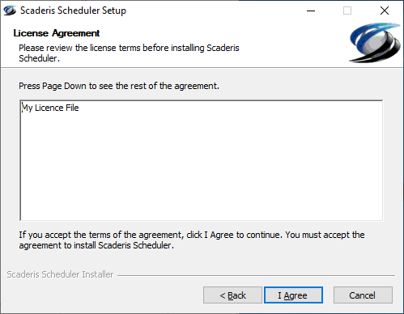
Task: Click the horizontal separator line beside branding
Action: (256, 275)
